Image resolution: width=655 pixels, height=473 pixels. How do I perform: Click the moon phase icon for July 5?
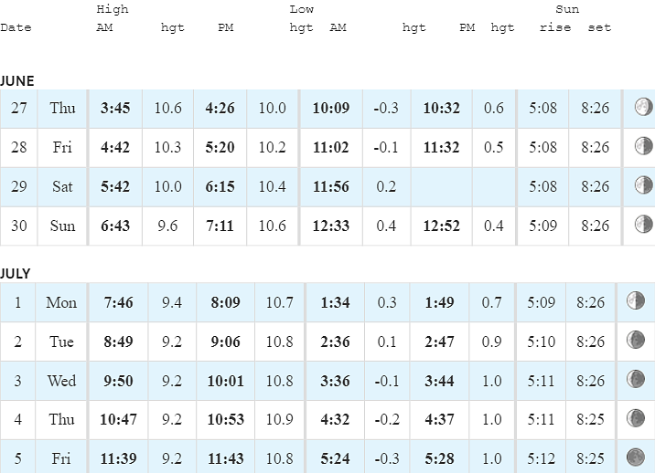(636, 457)
